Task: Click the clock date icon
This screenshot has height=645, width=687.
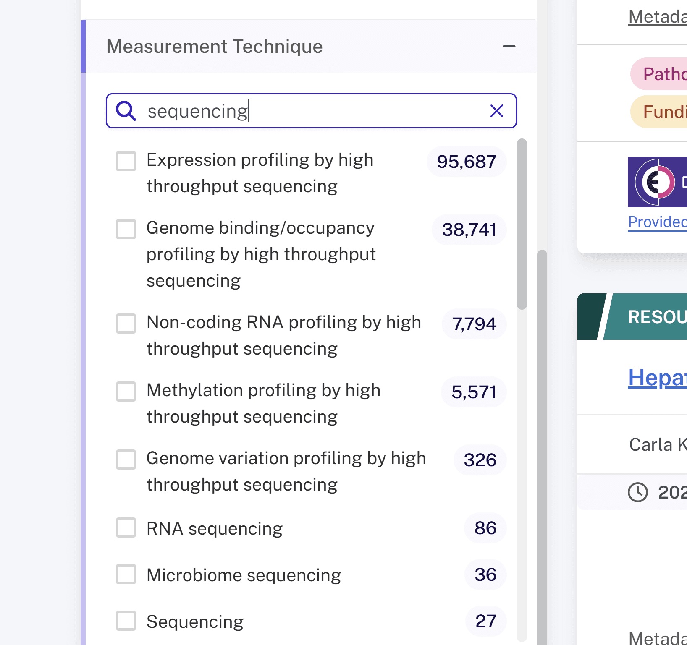Action: tap(638, 492)
